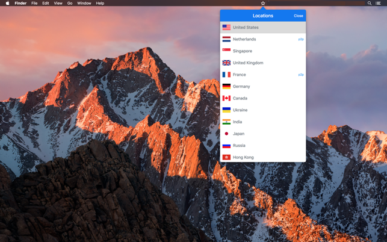
Task: Click the Japan flag icon
Action: coord(226,134)
